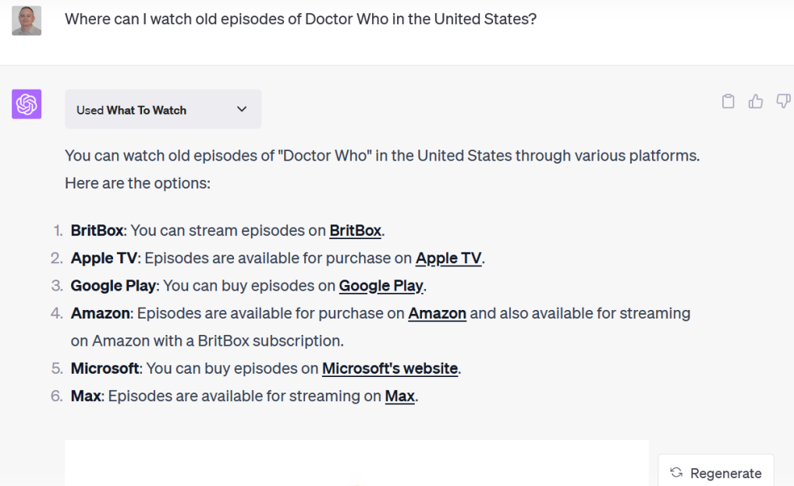
Task: Click the ChatGPT logo avatar
Action: coord(27,104)
